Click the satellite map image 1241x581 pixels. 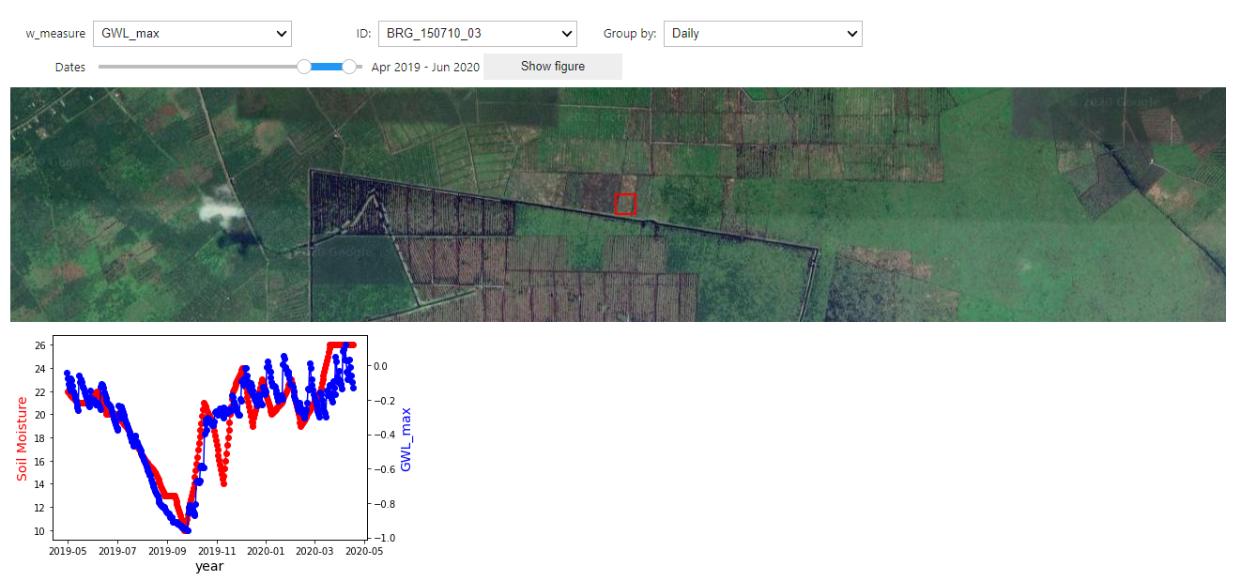click(x=618, y=205)
